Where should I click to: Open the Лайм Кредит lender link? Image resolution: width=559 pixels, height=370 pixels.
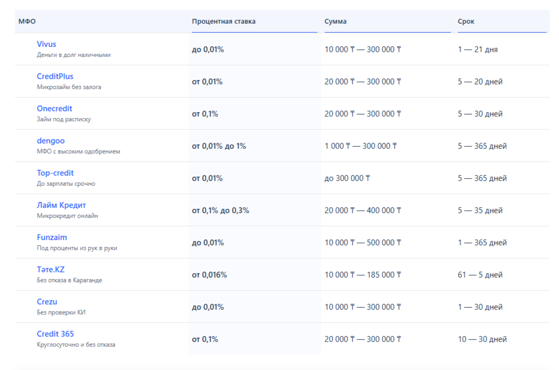61,205
